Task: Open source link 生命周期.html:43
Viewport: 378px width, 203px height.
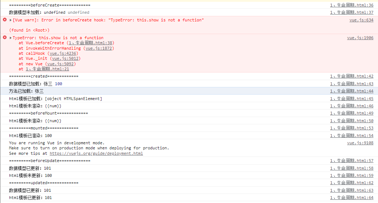Action: pyautogui.click(x=352, y=84)
